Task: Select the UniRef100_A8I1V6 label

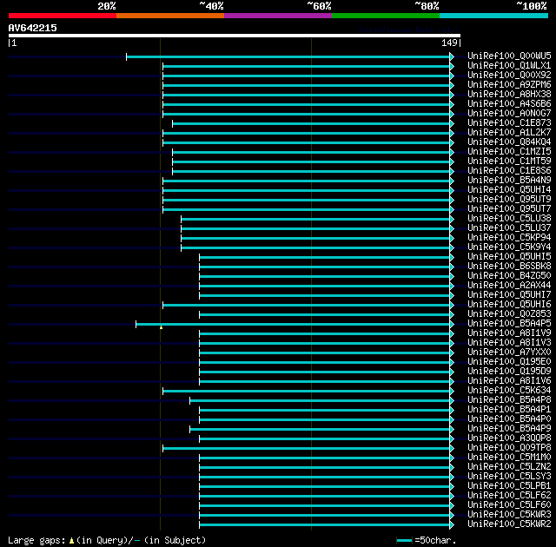Action: pos(509,381)
